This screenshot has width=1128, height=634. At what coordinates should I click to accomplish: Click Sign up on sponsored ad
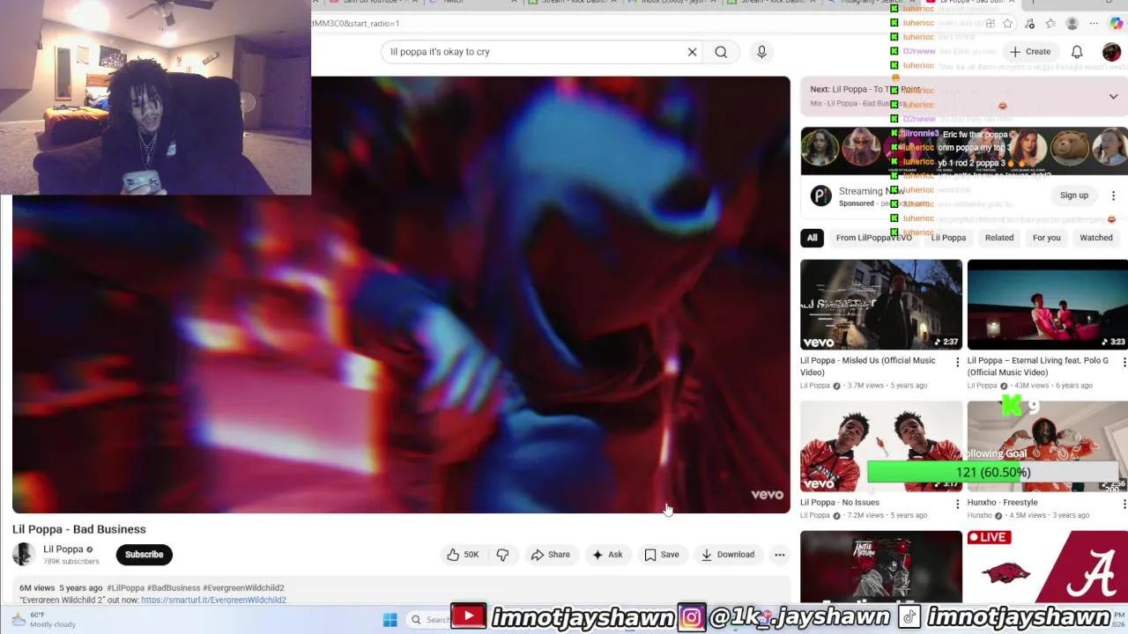pos(1074,195)
